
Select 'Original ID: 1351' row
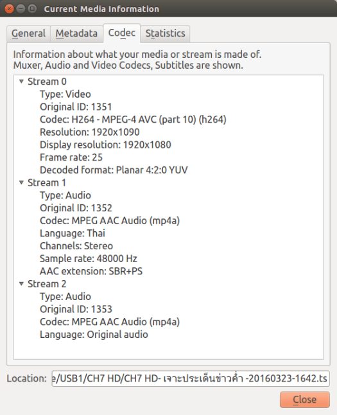76,107
